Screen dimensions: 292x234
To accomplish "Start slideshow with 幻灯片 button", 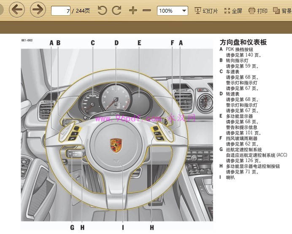I will point(206,11).
